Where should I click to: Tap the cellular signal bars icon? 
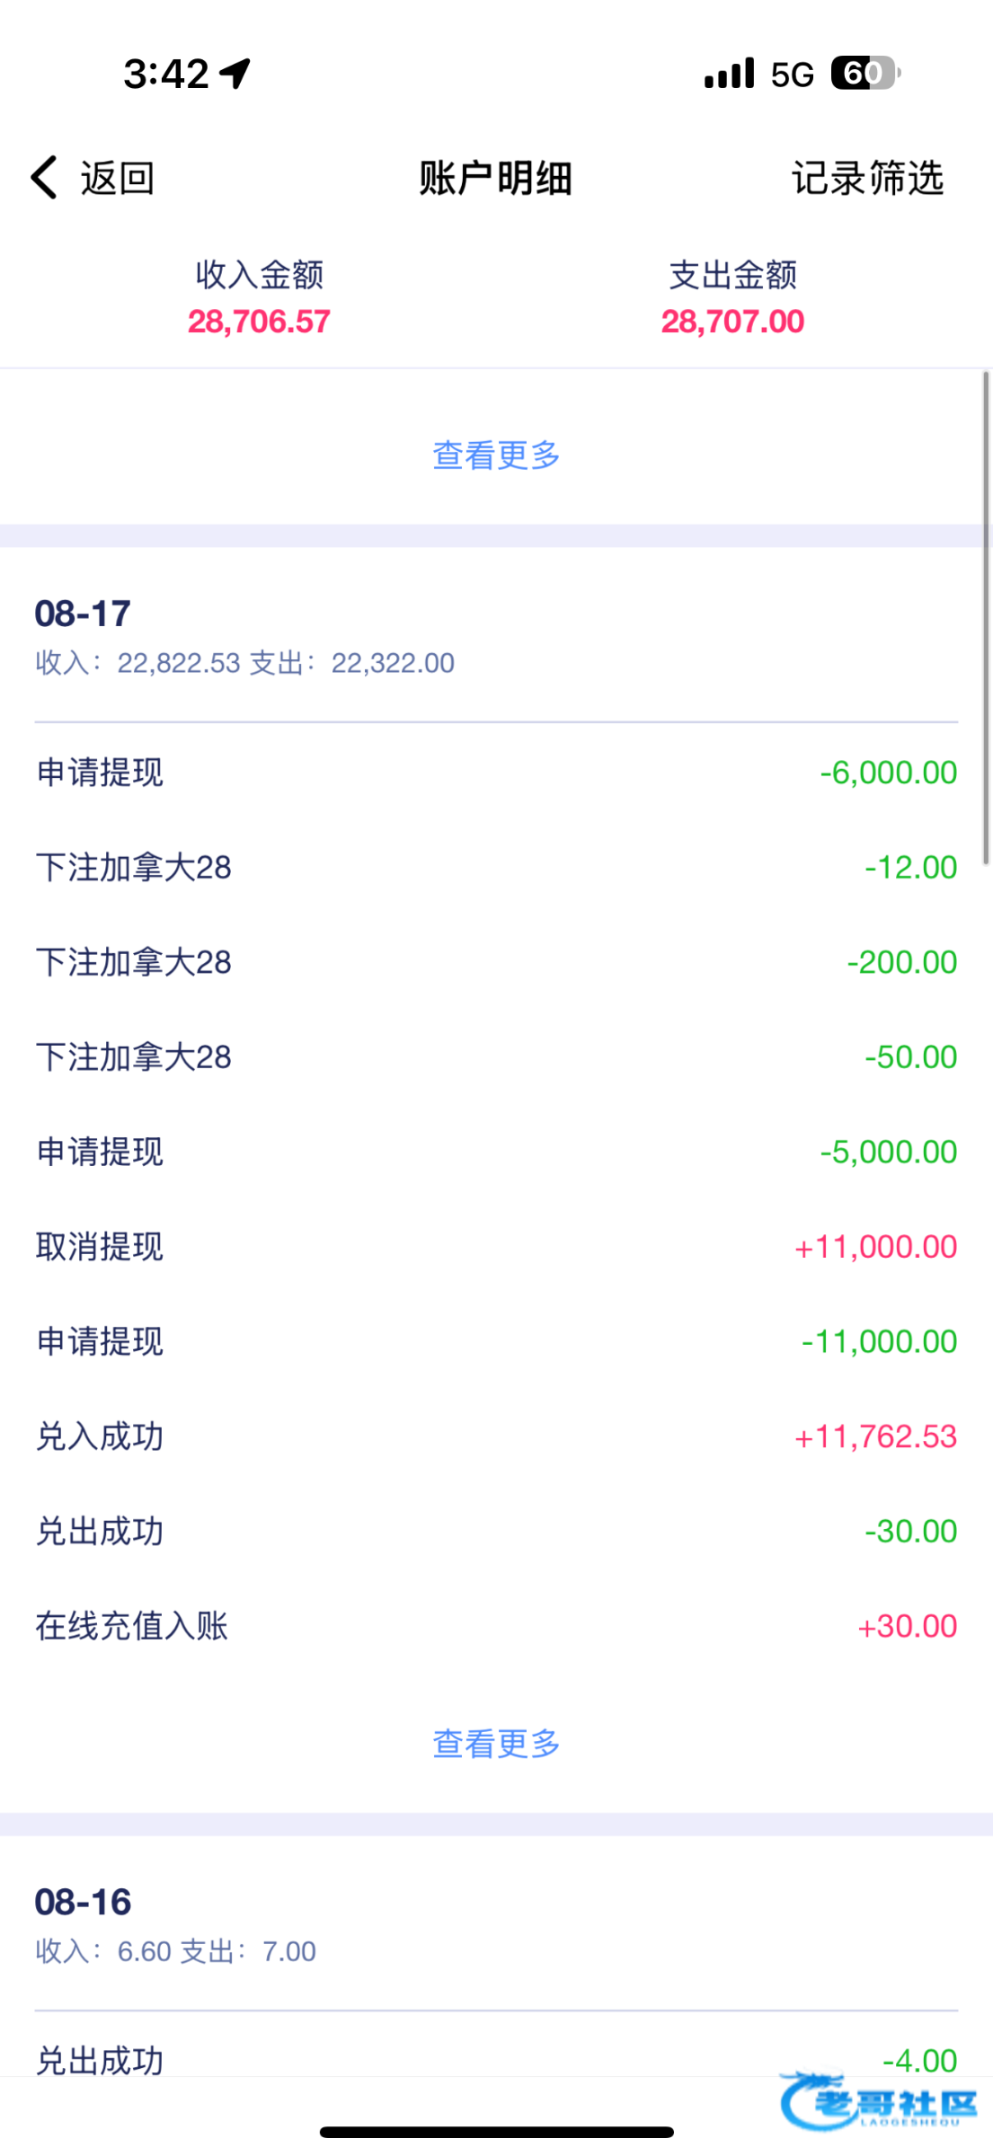coord(729,74)
